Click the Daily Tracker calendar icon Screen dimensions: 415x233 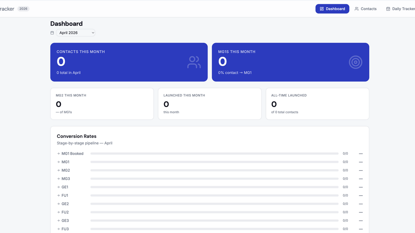[388, 9]
